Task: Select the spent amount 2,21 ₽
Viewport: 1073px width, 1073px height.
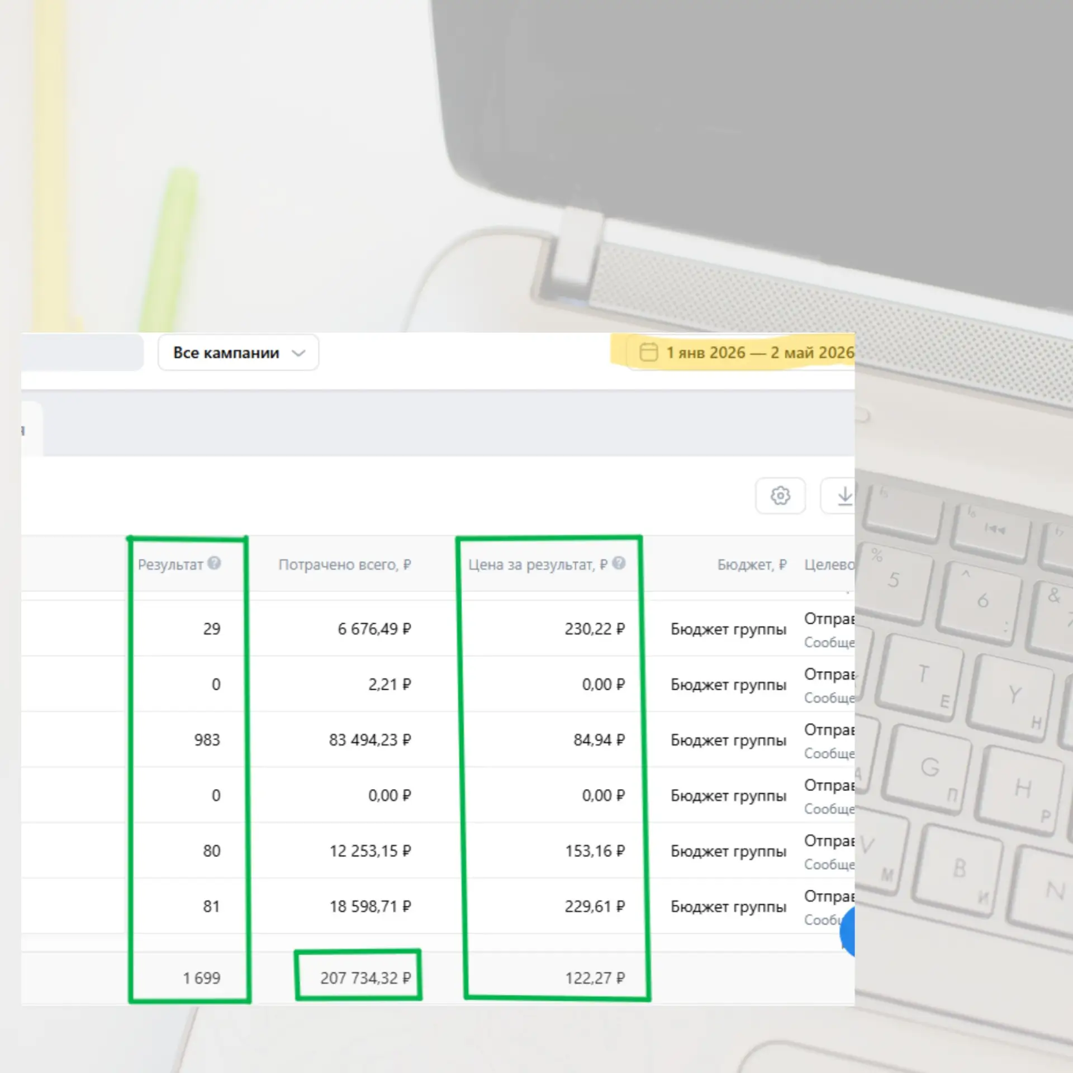Action: (x=390, y=684)
